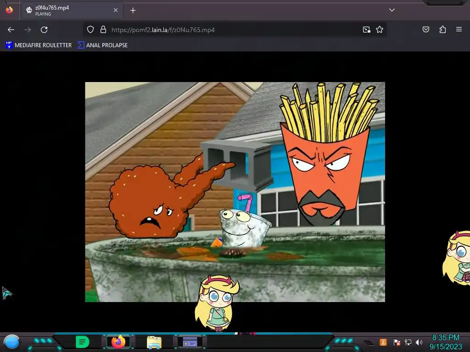Screen dimensions: 470x352
Task: Open the Start orb on the taskbar
Action: pyautogui.click(x=12, y=342)
